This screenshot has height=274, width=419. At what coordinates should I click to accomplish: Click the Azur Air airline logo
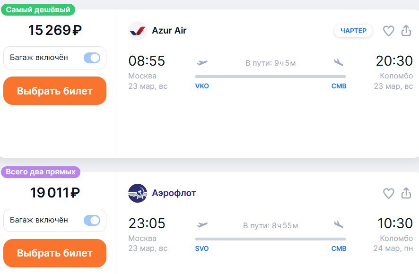pos(138,31)
